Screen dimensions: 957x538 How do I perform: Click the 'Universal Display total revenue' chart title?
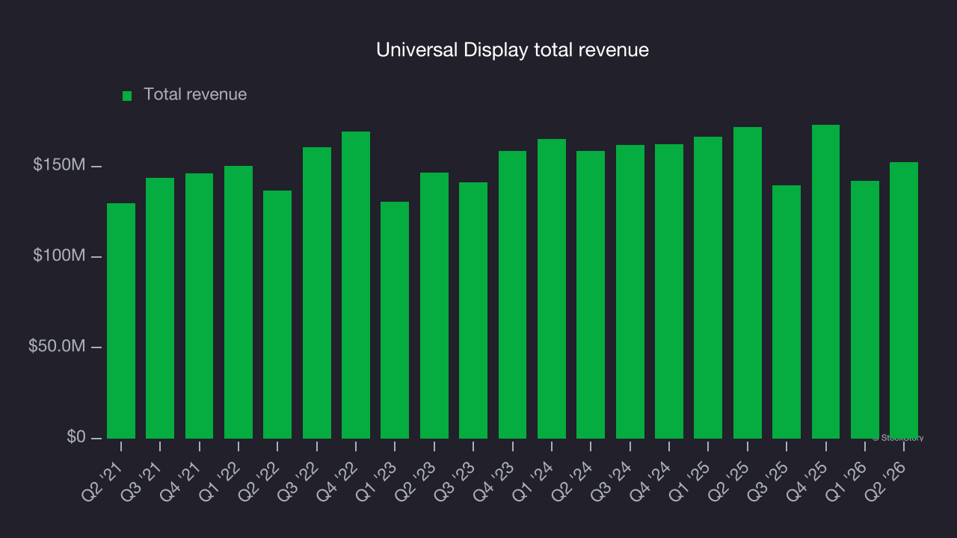tap(512, 50)
